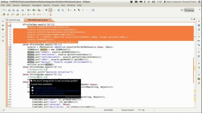This screenshot has width=202, height=113.
Task: Click Add 'Integración' to dictionary link
Action: (49, 94)
